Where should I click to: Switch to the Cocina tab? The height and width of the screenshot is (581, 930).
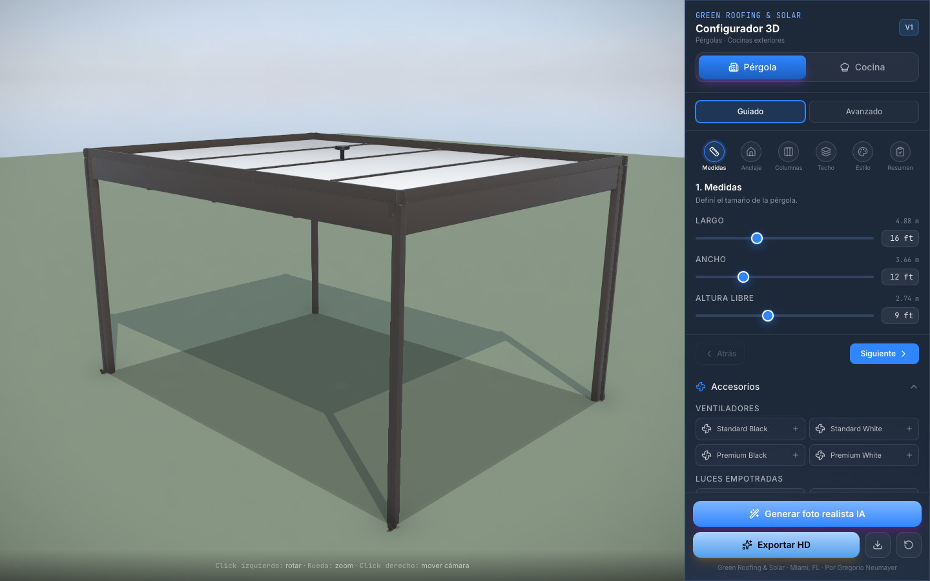tap(862, 67)
